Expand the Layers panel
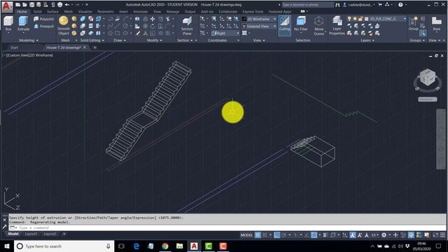The image size is (448, 252). pos(367,41)
